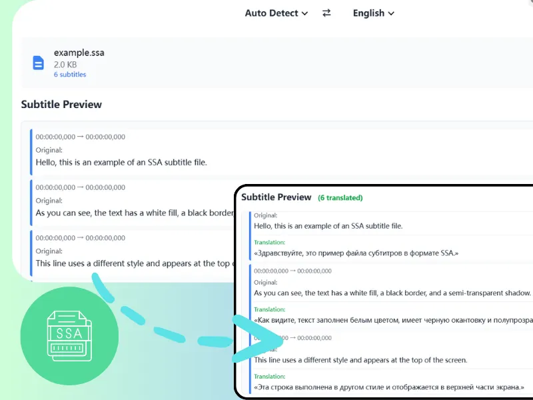The height and width of the screenshot is (400, 533).
Task: Click the Russian translation starting with "Как видите"
Action: click(x=392, y=321)
